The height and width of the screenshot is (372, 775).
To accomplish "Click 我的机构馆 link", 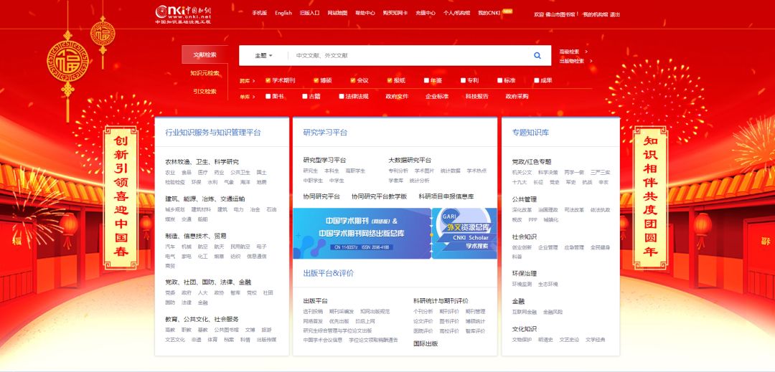I will pyautogui.click(x=595, y=14).
